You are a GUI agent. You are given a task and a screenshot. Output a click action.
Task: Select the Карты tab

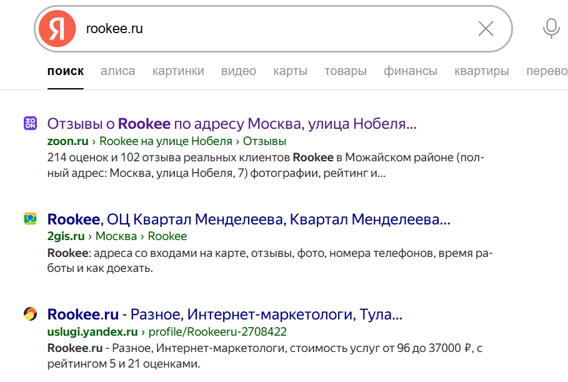tap(290, 71)
